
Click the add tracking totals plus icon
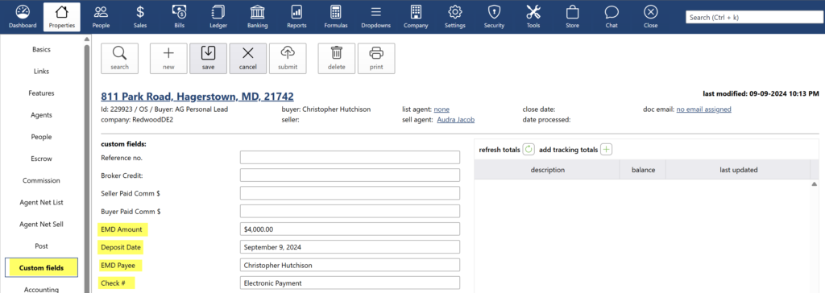607,150
